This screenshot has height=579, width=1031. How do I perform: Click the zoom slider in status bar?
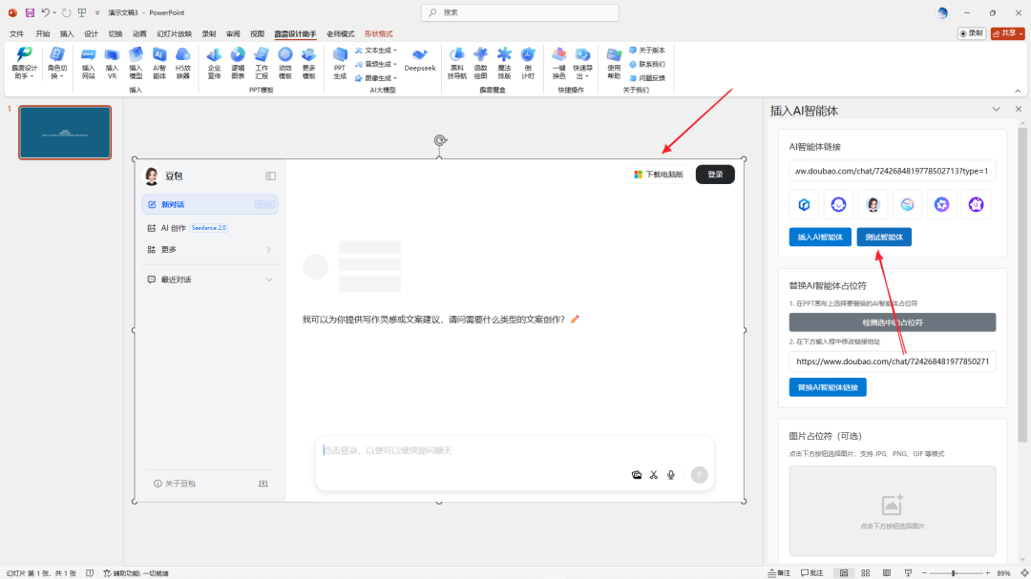click(x=954, y=573)
